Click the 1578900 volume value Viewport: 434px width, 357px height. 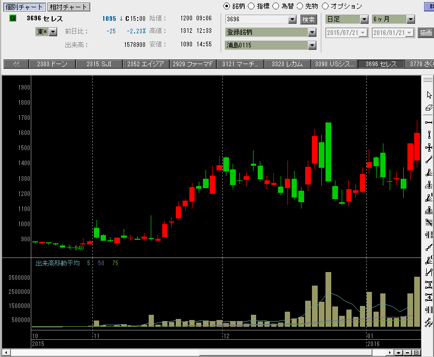[x=135, y=44]
